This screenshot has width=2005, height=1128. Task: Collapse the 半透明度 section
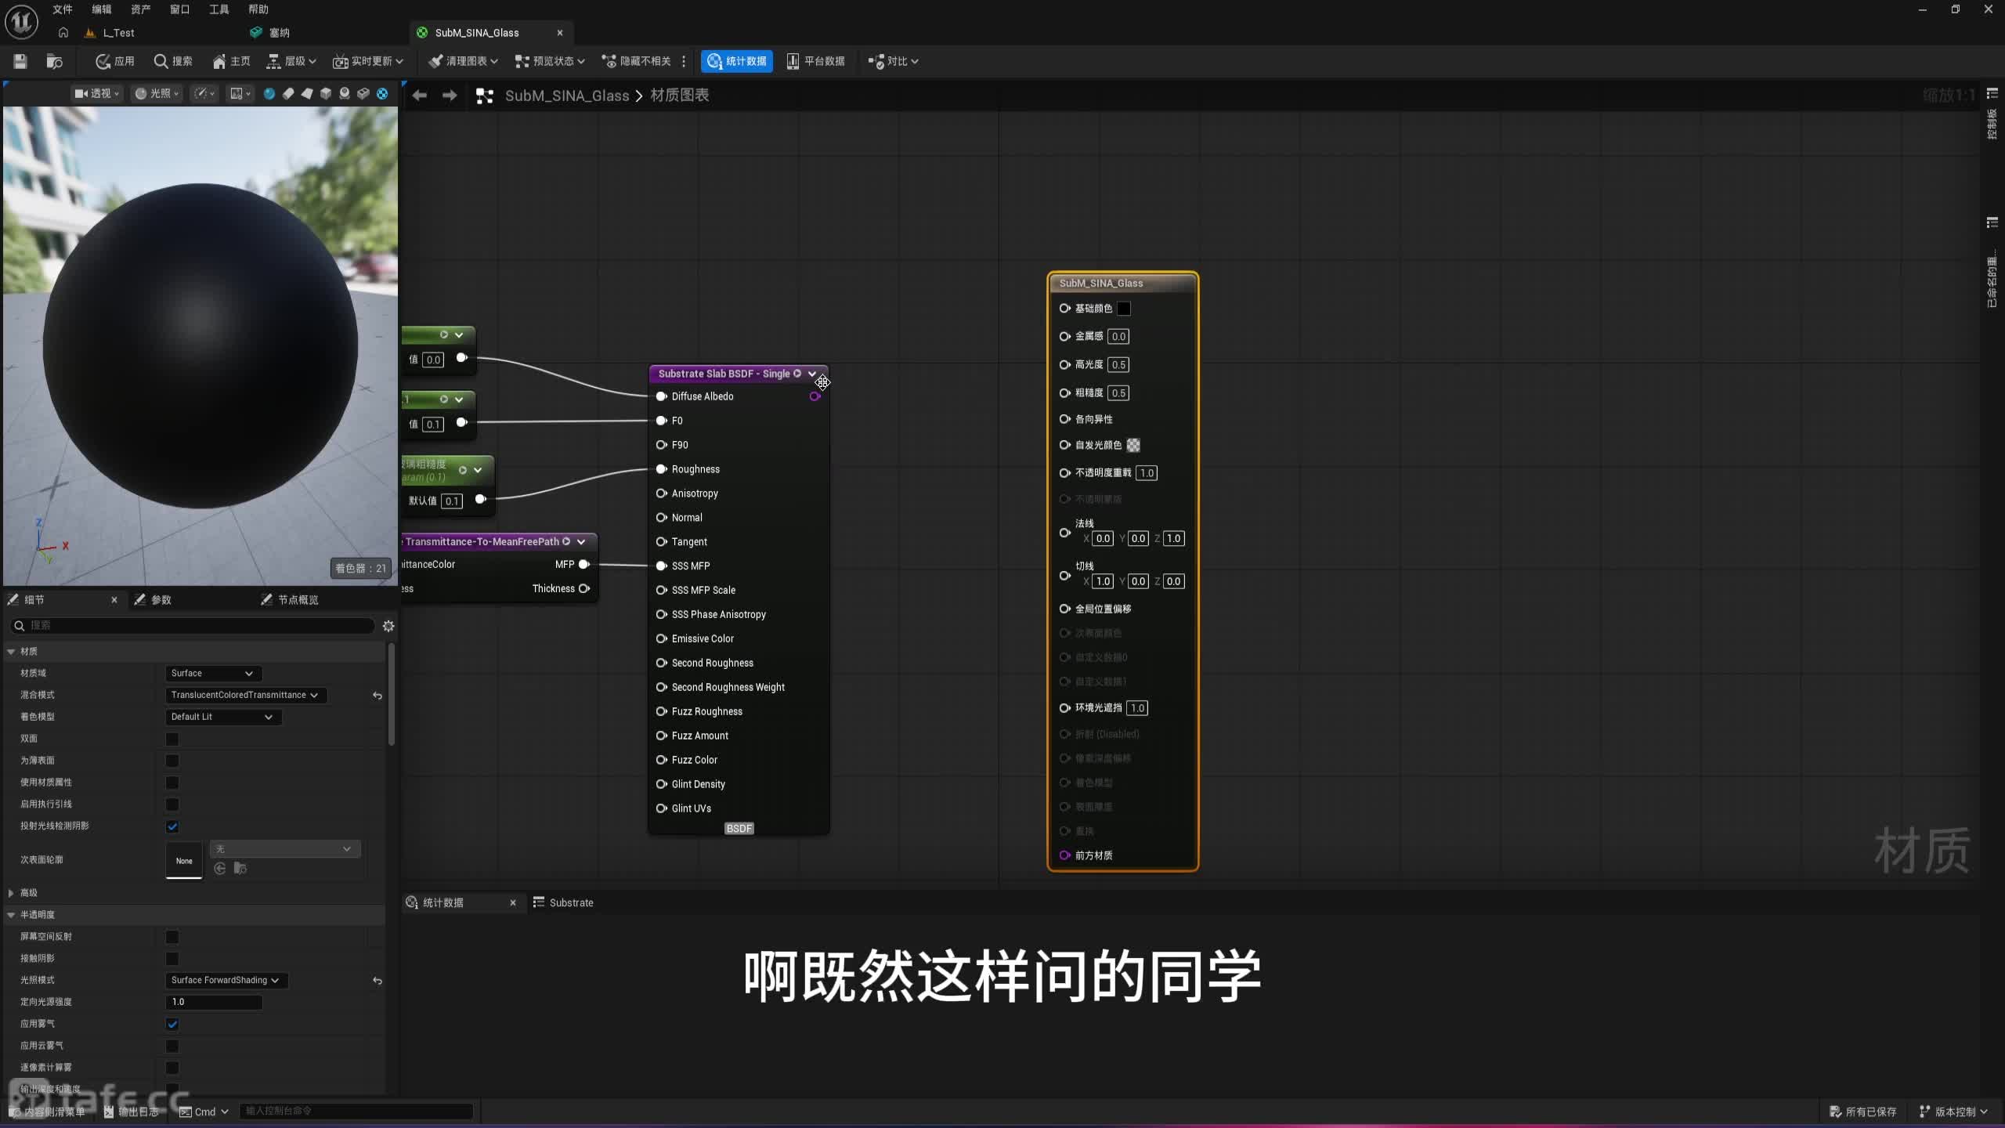(x=11, y=915)
